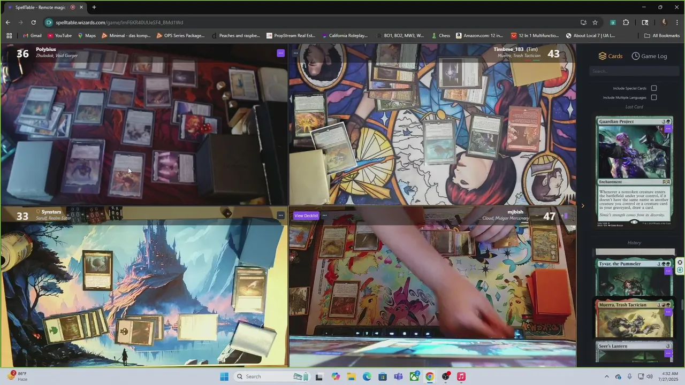Click Synstars's life total 33
The image size is (685, 385).
tap(22, 216)
